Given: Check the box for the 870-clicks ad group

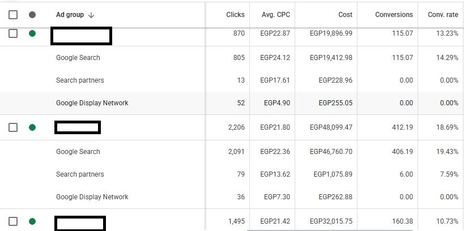Looking at the screenshot, I should coord(13,33).
